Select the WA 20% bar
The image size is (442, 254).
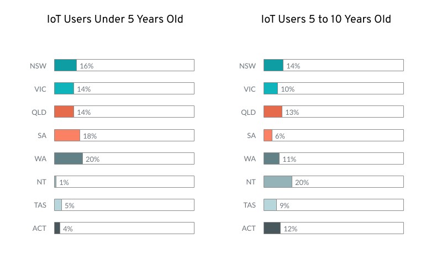pyautogui.click(x=68, y=158)
